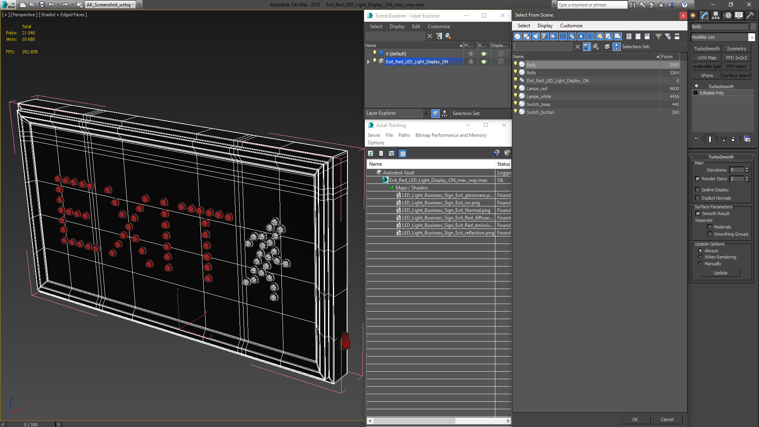Viewport: 759px width, 427px height.
Task: Increment the Render Iters spinner
Action: (x=747, y=177)
